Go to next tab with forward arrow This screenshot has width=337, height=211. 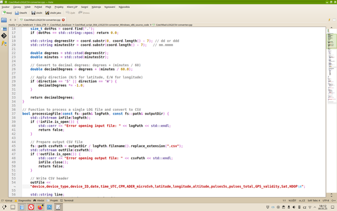coord(15,20)
